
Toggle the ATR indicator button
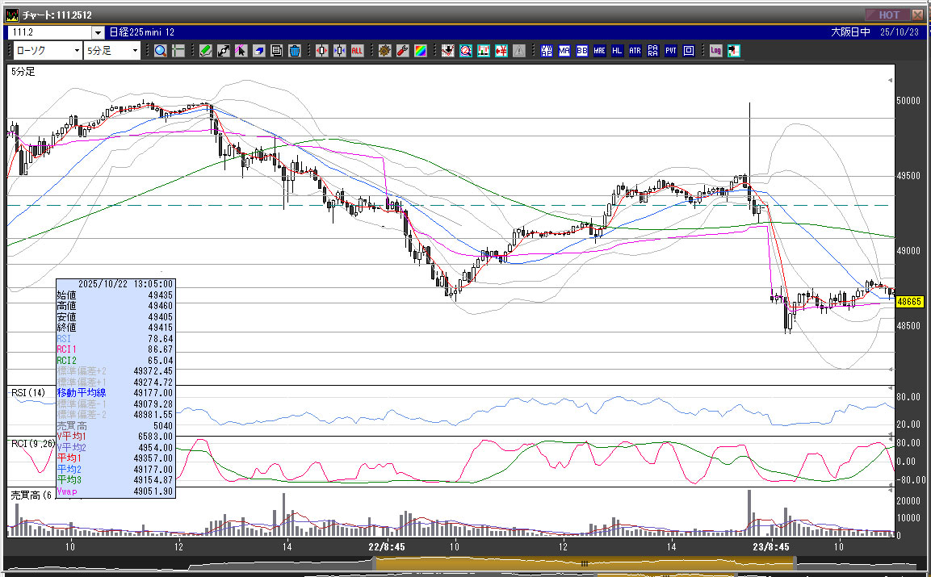point(635,51)
